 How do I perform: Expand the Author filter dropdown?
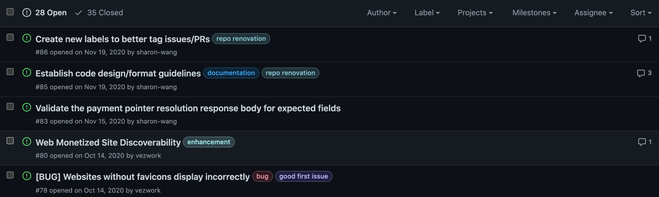(x=382, y=13)
